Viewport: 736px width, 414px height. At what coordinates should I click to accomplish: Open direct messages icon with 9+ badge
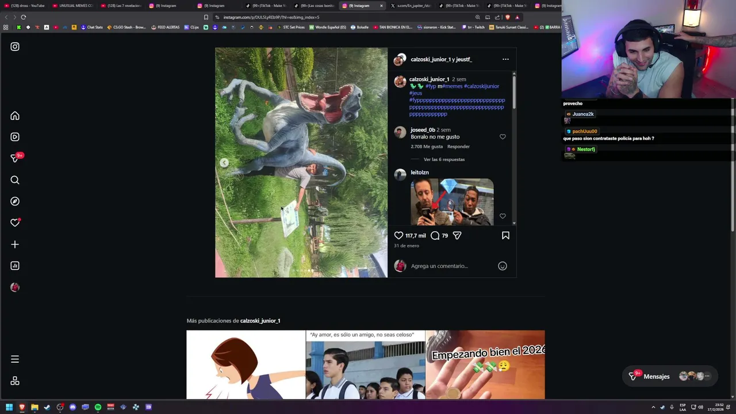click(15, 159)
